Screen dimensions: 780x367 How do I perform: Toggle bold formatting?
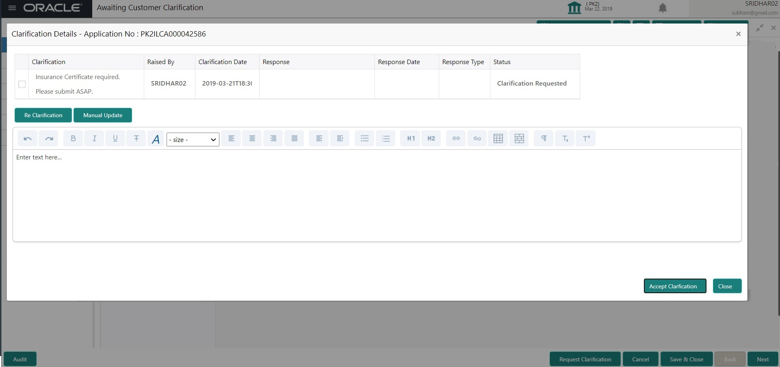pyautogui.click(x=73, y=139)
